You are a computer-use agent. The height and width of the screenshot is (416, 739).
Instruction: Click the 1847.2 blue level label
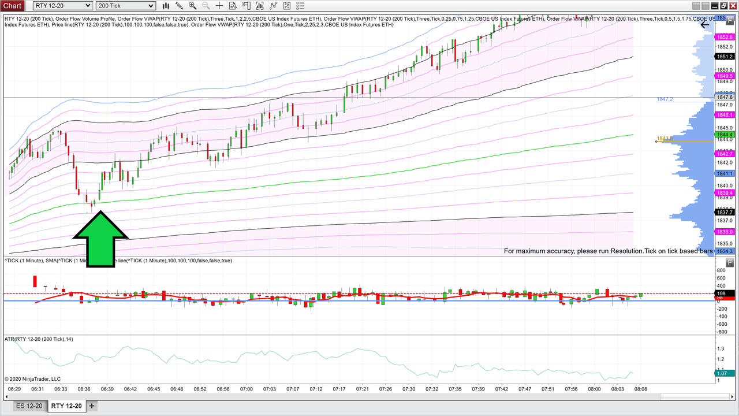click(x=665, y=99)
